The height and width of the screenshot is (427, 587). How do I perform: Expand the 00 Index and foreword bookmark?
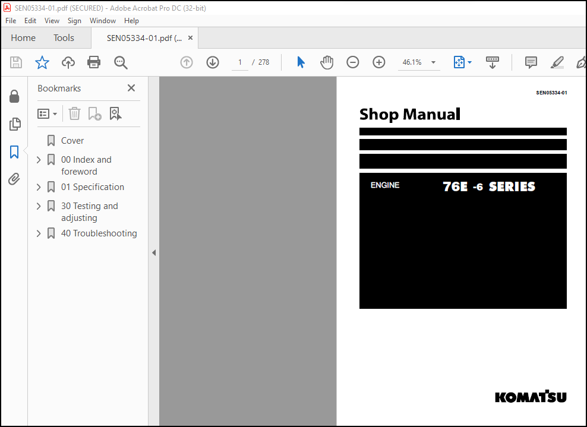[x=39, y=160]
